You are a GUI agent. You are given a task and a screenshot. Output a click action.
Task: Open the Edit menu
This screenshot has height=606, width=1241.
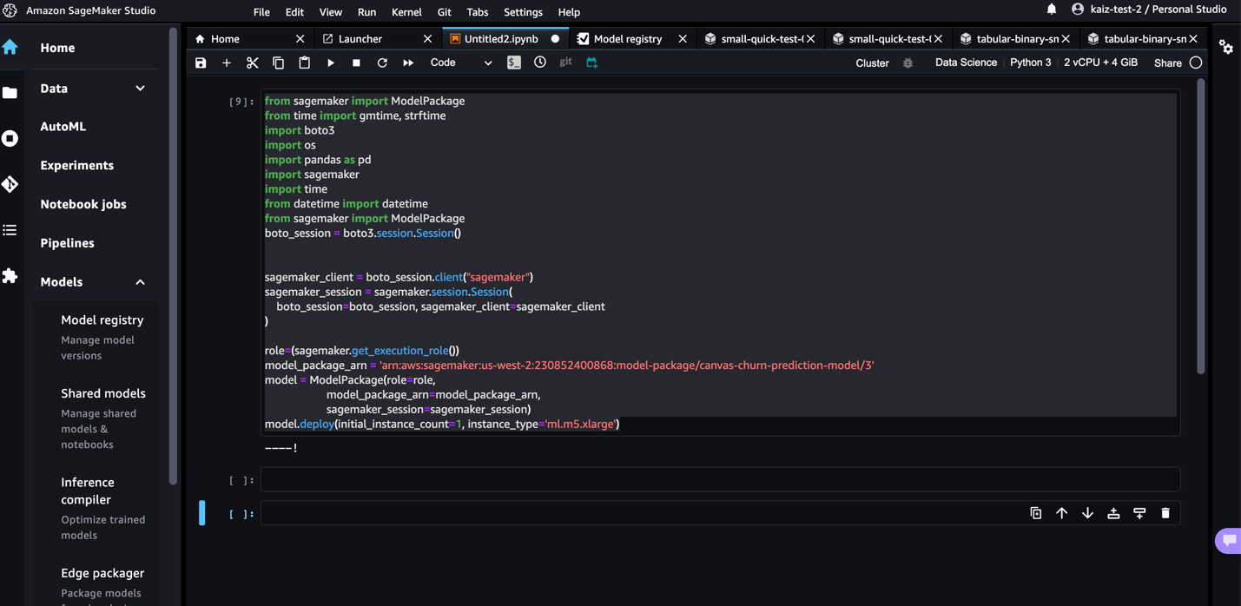[x=294, y=12]
